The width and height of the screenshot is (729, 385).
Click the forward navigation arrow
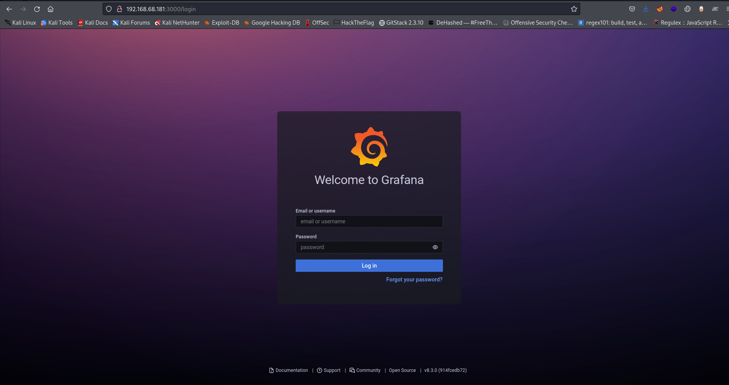point(23,9)
